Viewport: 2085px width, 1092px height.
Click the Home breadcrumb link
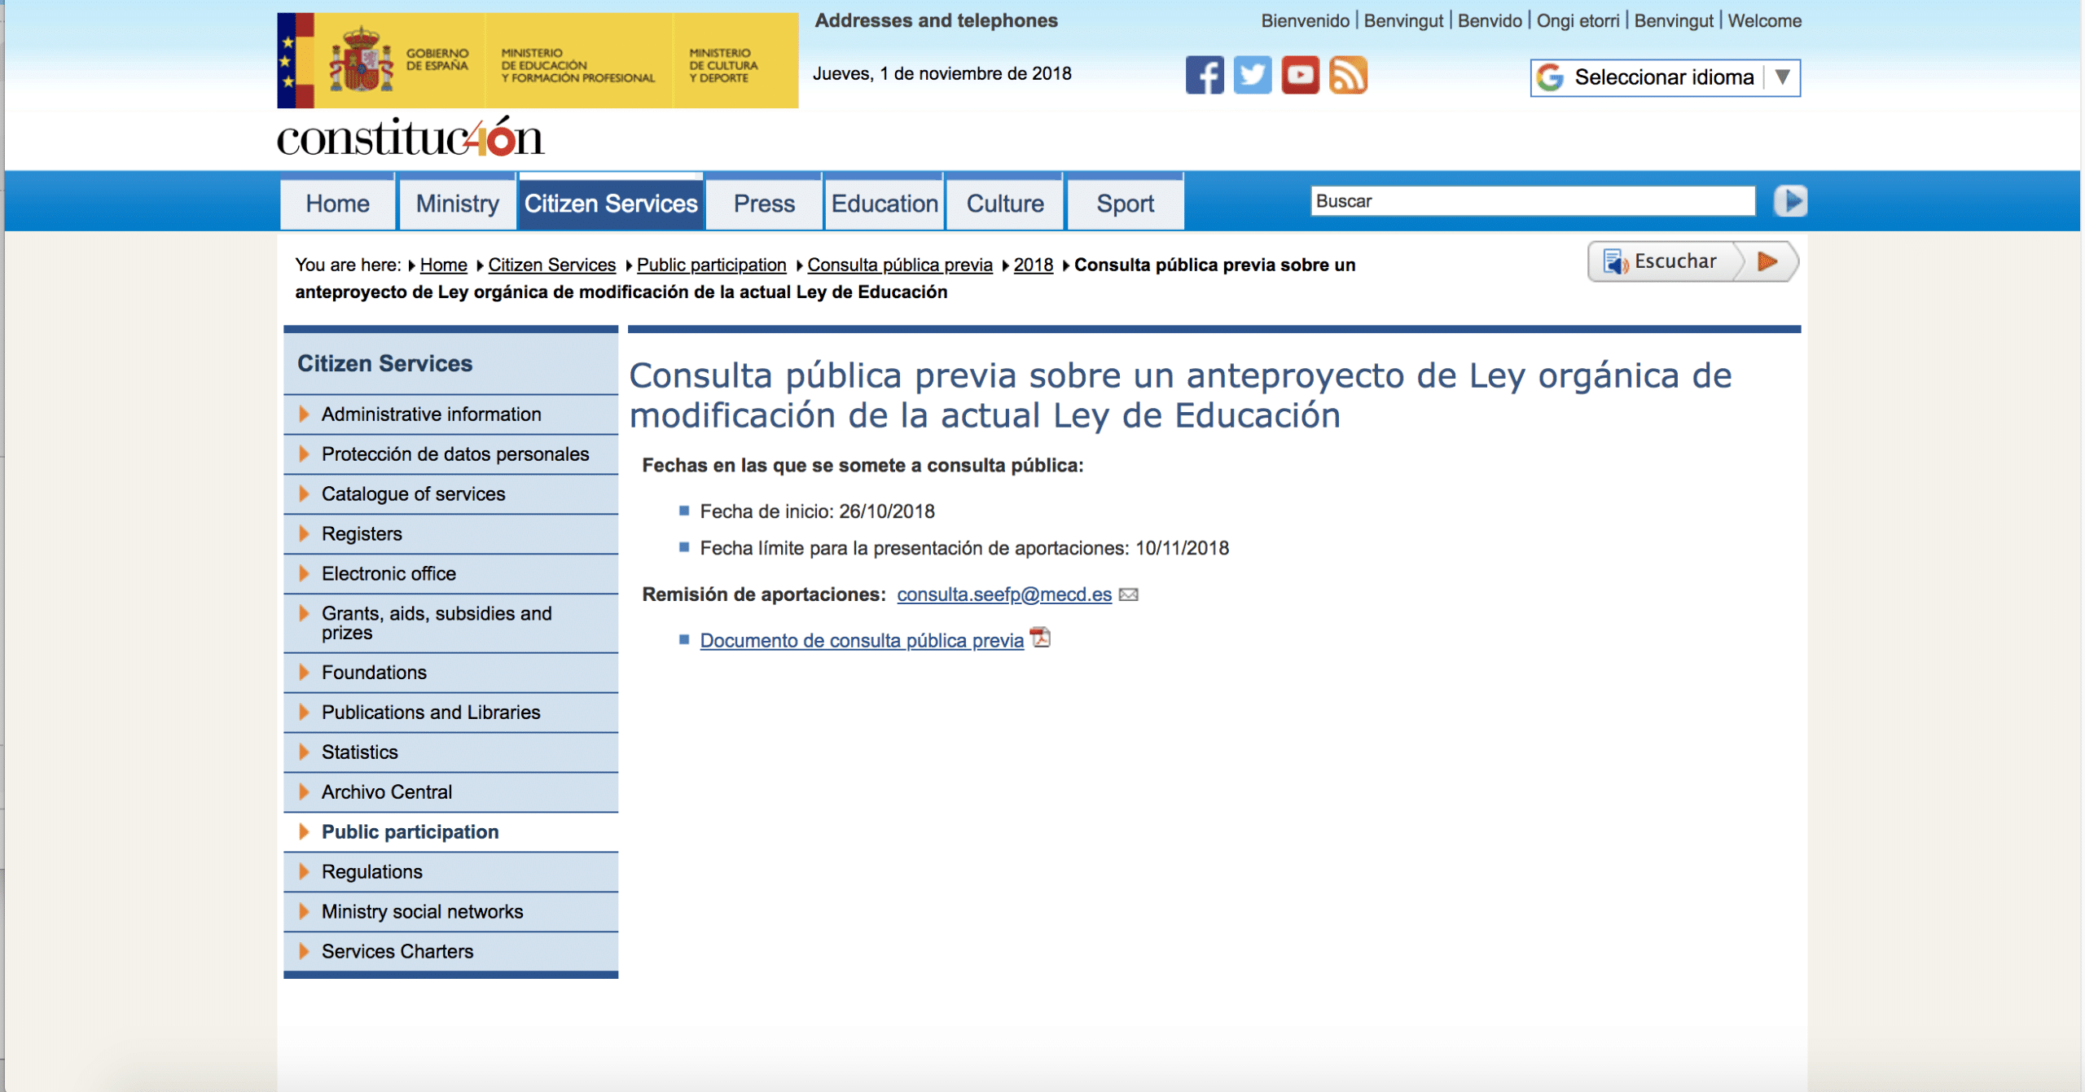[x=444, y=265]
